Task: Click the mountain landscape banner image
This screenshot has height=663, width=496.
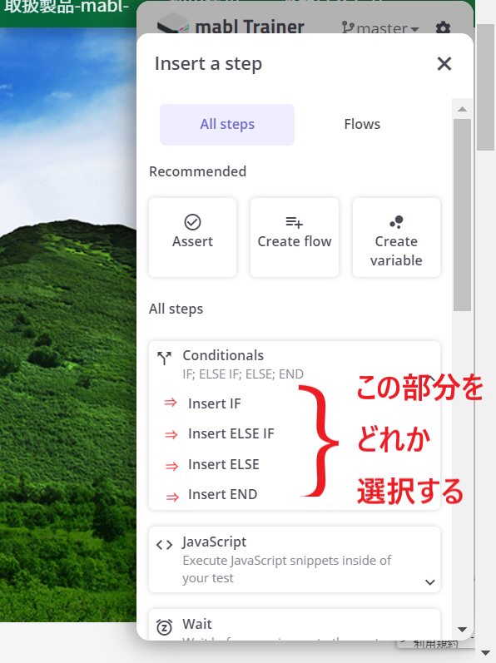Action: (x=68, y=324)
